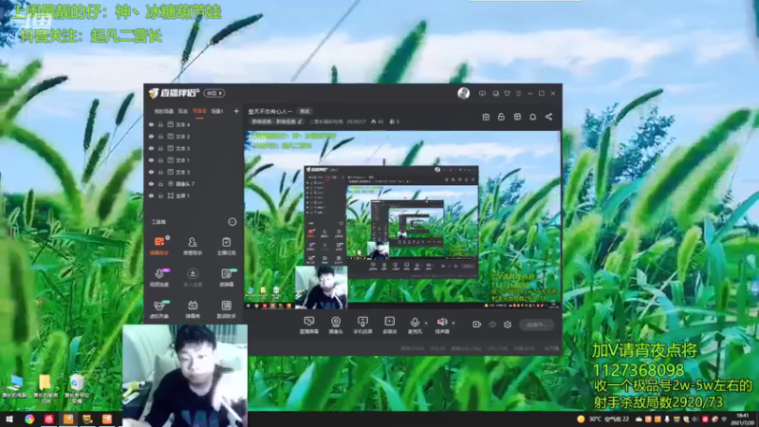
Task: Hide the 摄像头 7 source with its eye
Action: pyautogui.click(x=152, y=184)
